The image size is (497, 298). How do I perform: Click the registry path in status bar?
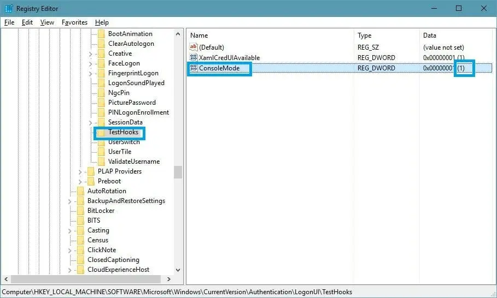177,291
